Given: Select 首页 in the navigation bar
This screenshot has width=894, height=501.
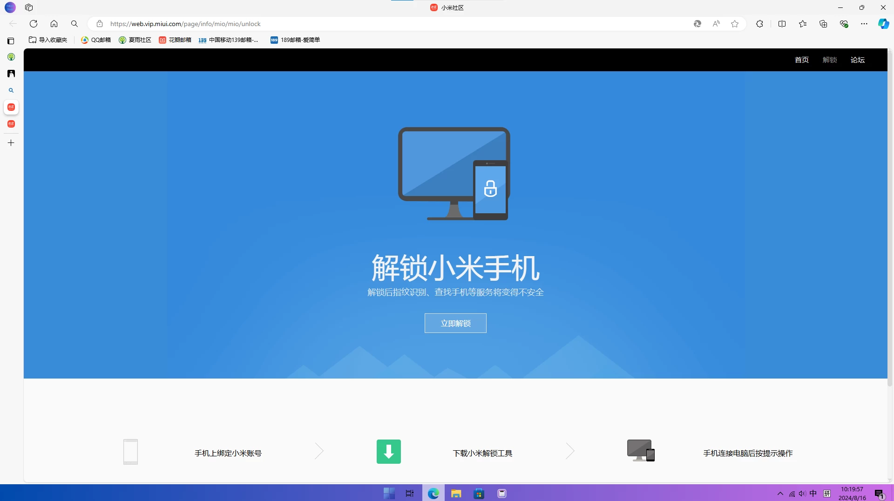Looking at the screenshot, I should (x=801, y=60).
